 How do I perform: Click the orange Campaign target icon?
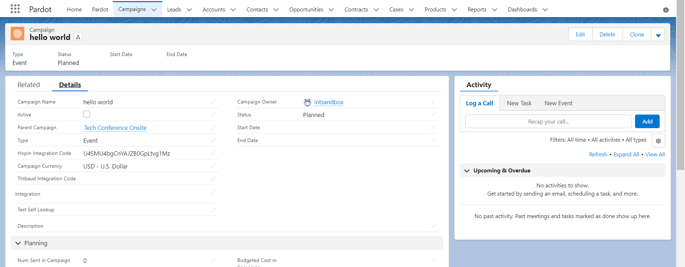click(17, 34)
